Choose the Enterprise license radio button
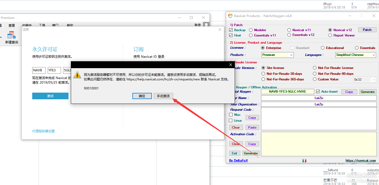The height and width of the screenshot is (185, 379). coord(263,48)
